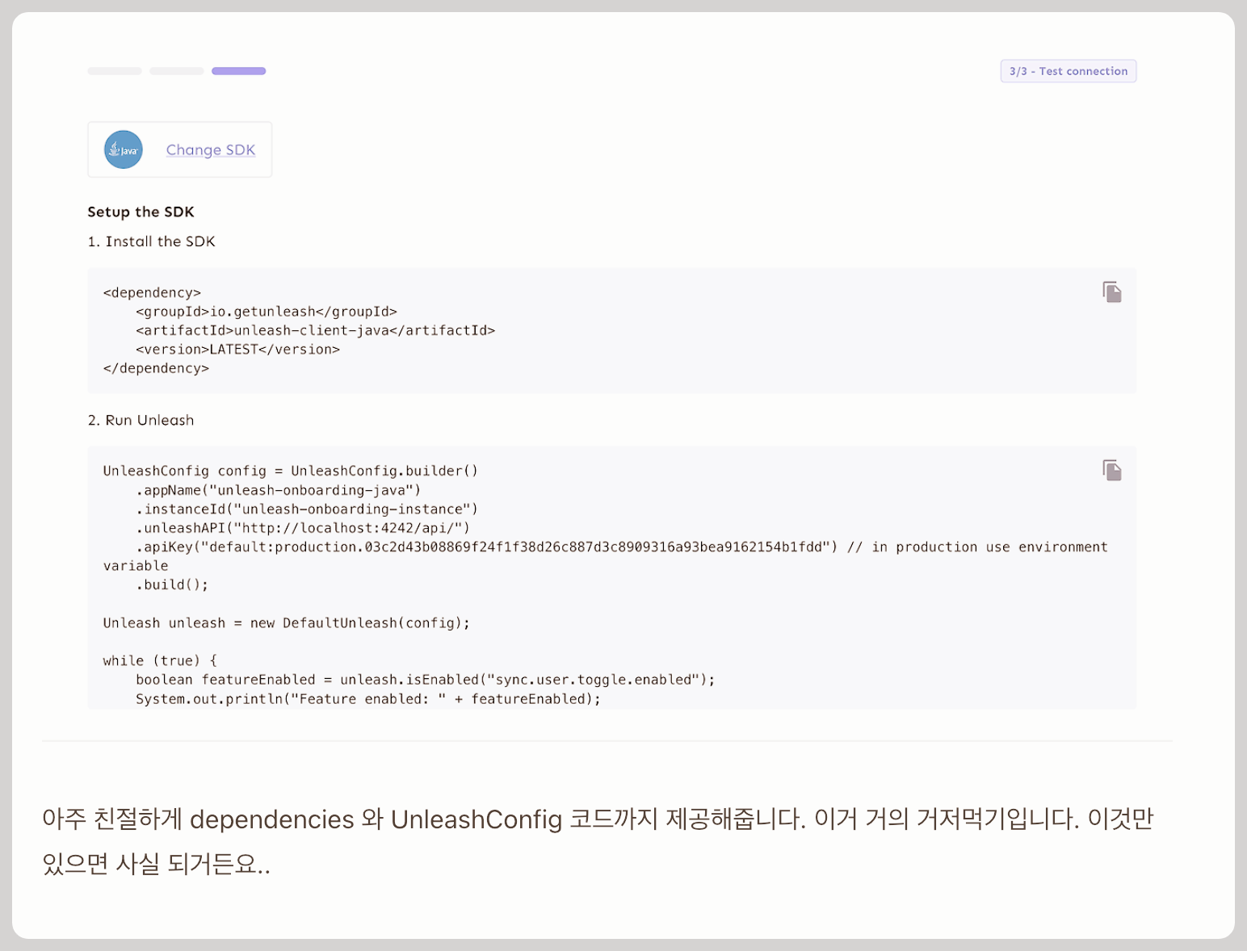This screenshot has height=951, width=1247.
Task: Copy the UnleashConfig code snippet
Action: tap(1112, 470)
